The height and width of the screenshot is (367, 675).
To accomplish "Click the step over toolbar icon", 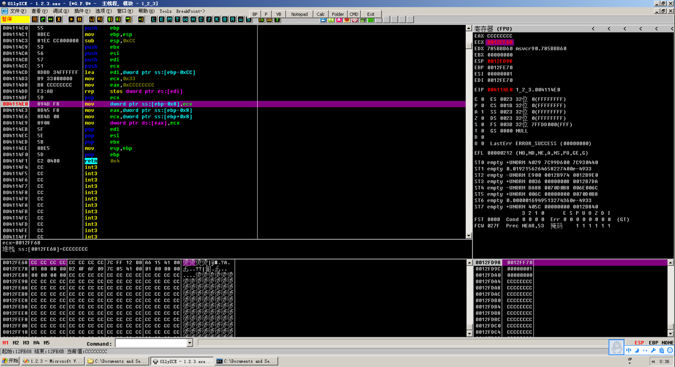I will [x=100, y=19].
